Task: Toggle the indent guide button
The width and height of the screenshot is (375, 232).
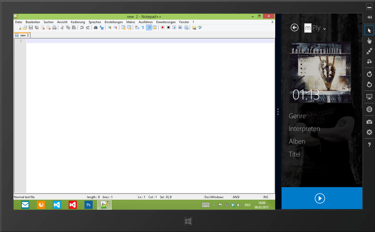Action: coord(149,28)
